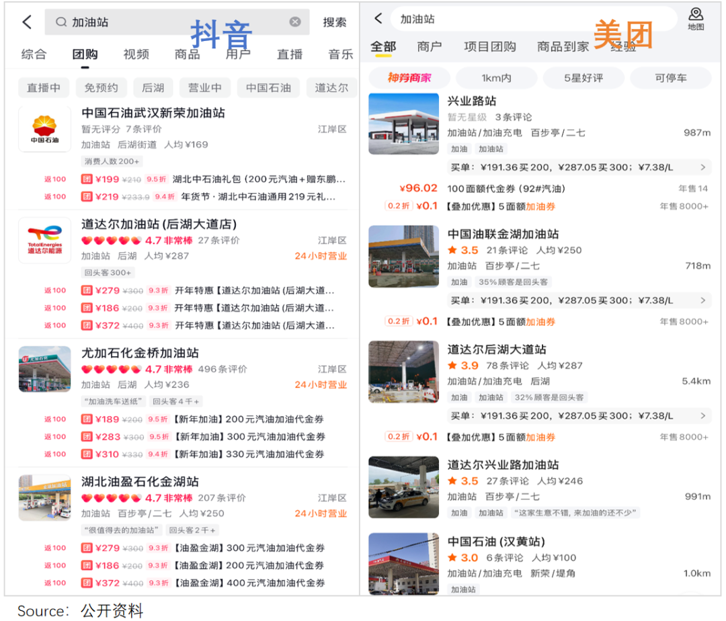Tap 搜索 button in Douyin
This screenshot has height=621, width=726.
click(334, 22)
